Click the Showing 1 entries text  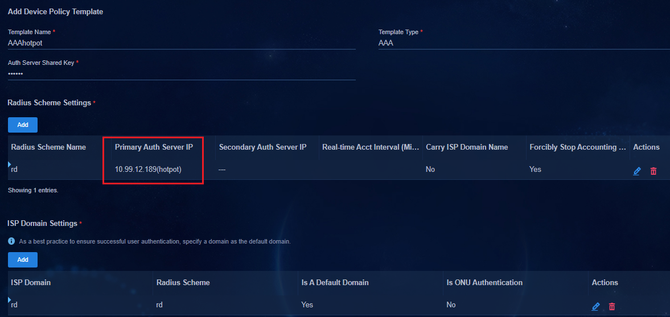click(x=33, y=190)
